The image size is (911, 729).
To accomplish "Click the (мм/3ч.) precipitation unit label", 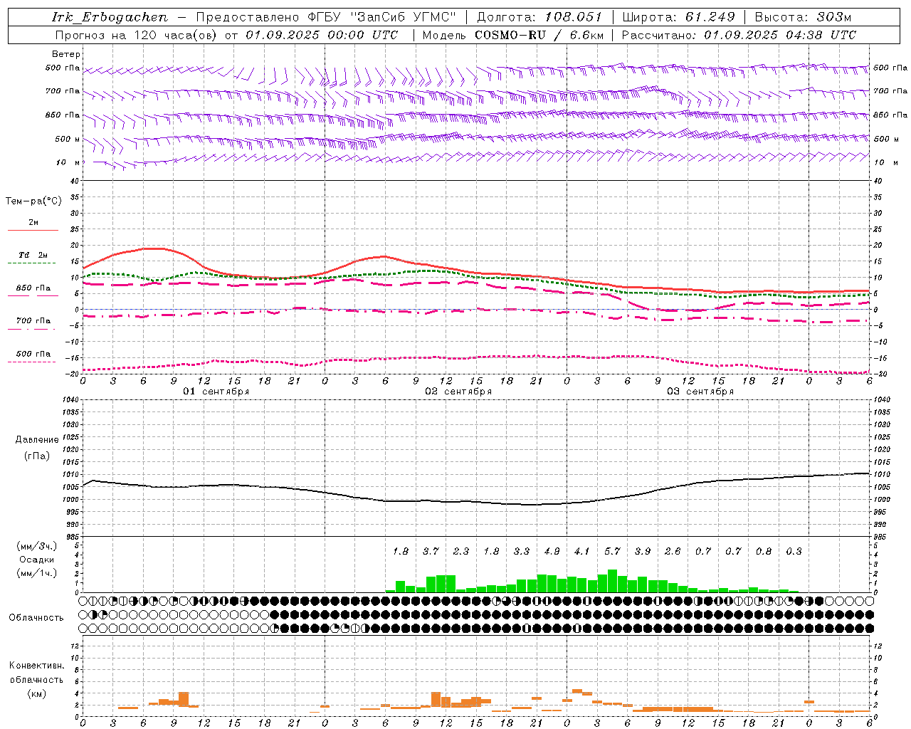I will click(37, 546).
